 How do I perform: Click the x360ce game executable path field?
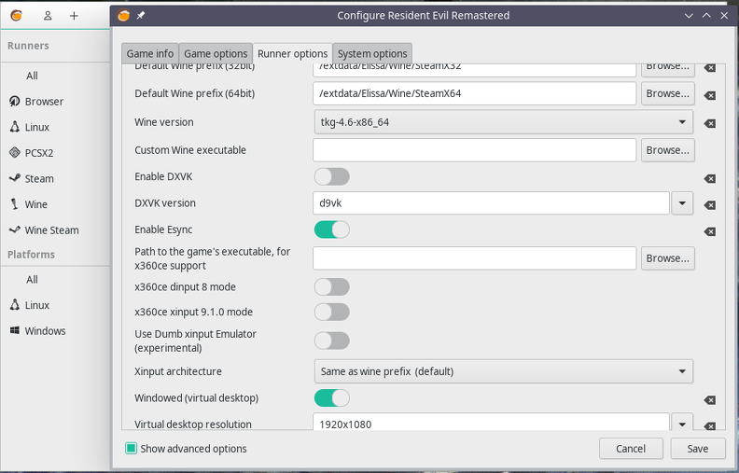click(475, 258)
